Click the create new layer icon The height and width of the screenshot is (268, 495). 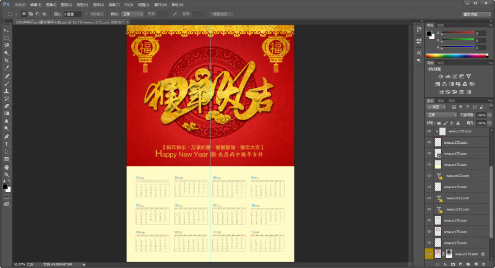(476, 264)
